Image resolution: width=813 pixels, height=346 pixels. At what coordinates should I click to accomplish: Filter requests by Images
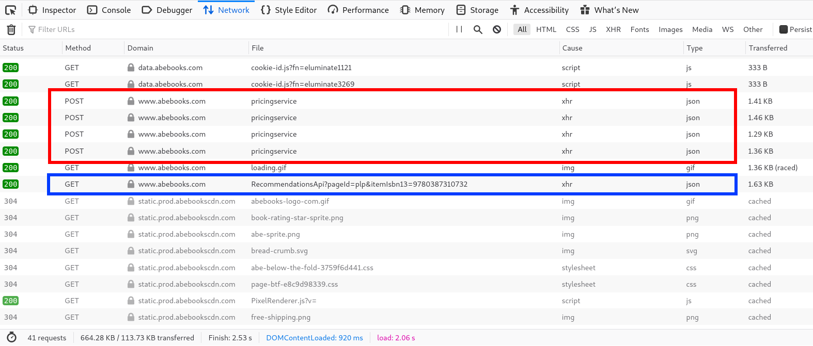(x=670, y=29)
